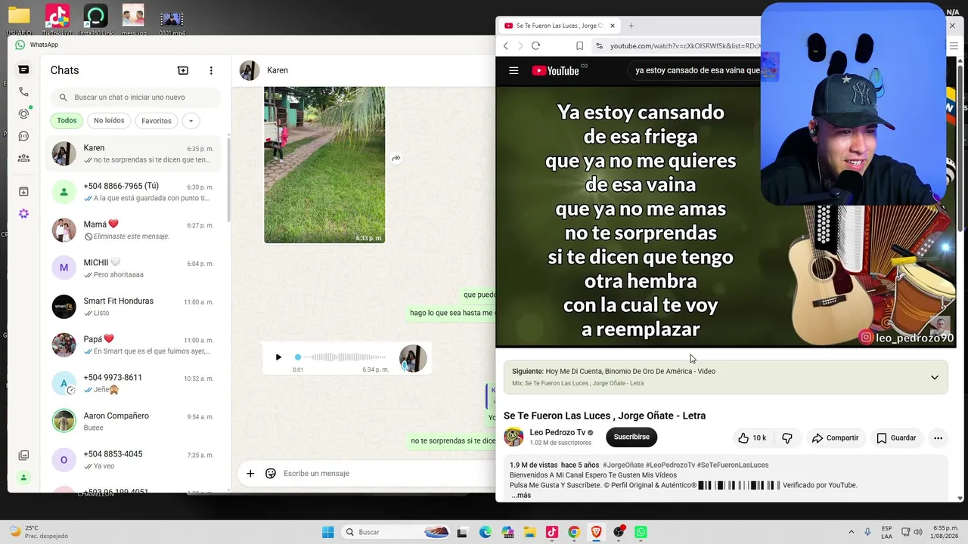The image size is (968, 544).
Task: Go to YouTube home via logo
Action: pos(555,71)
